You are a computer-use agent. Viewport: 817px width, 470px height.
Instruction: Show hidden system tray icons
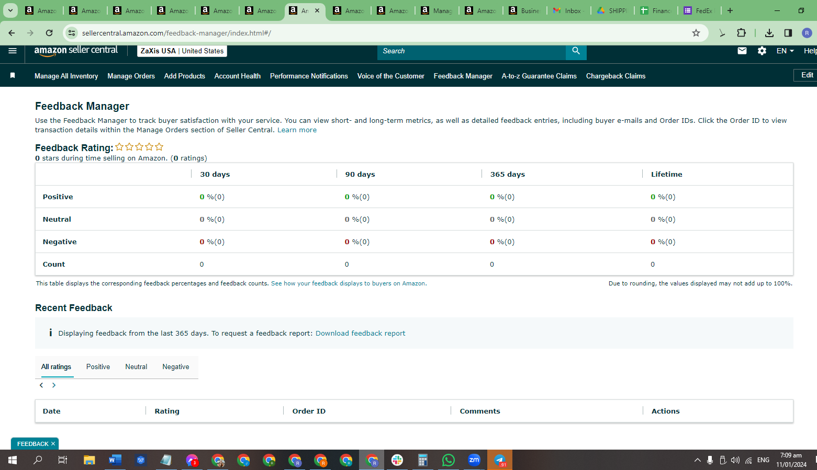tap(697, 460)
